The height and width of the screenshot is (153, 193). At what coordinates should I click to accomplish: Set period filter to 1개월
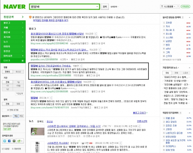click(x=18, y=86)
